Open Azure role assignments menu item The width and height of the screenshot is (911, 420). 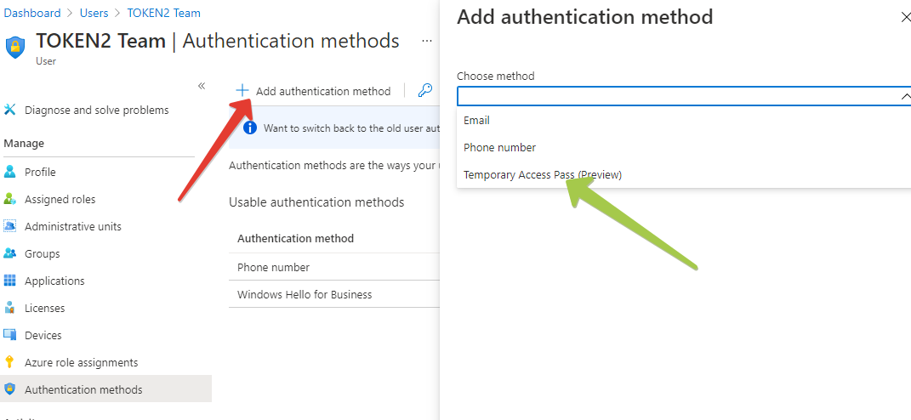click(x=82, y=362)
